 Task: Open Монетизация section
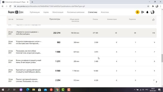[x=58, y=12]
